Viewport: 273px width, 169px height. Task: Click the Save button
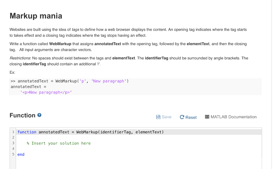click(x=164, y=117)
